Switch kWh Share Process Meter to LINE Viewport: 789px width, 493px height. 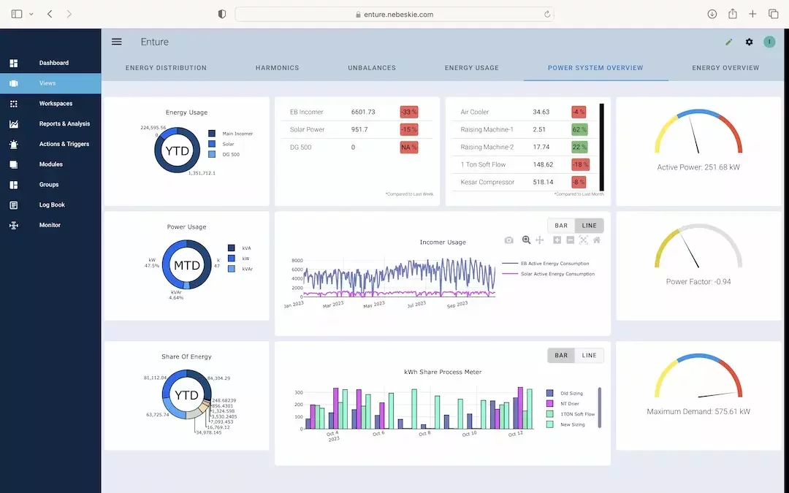tap(589, 356)
